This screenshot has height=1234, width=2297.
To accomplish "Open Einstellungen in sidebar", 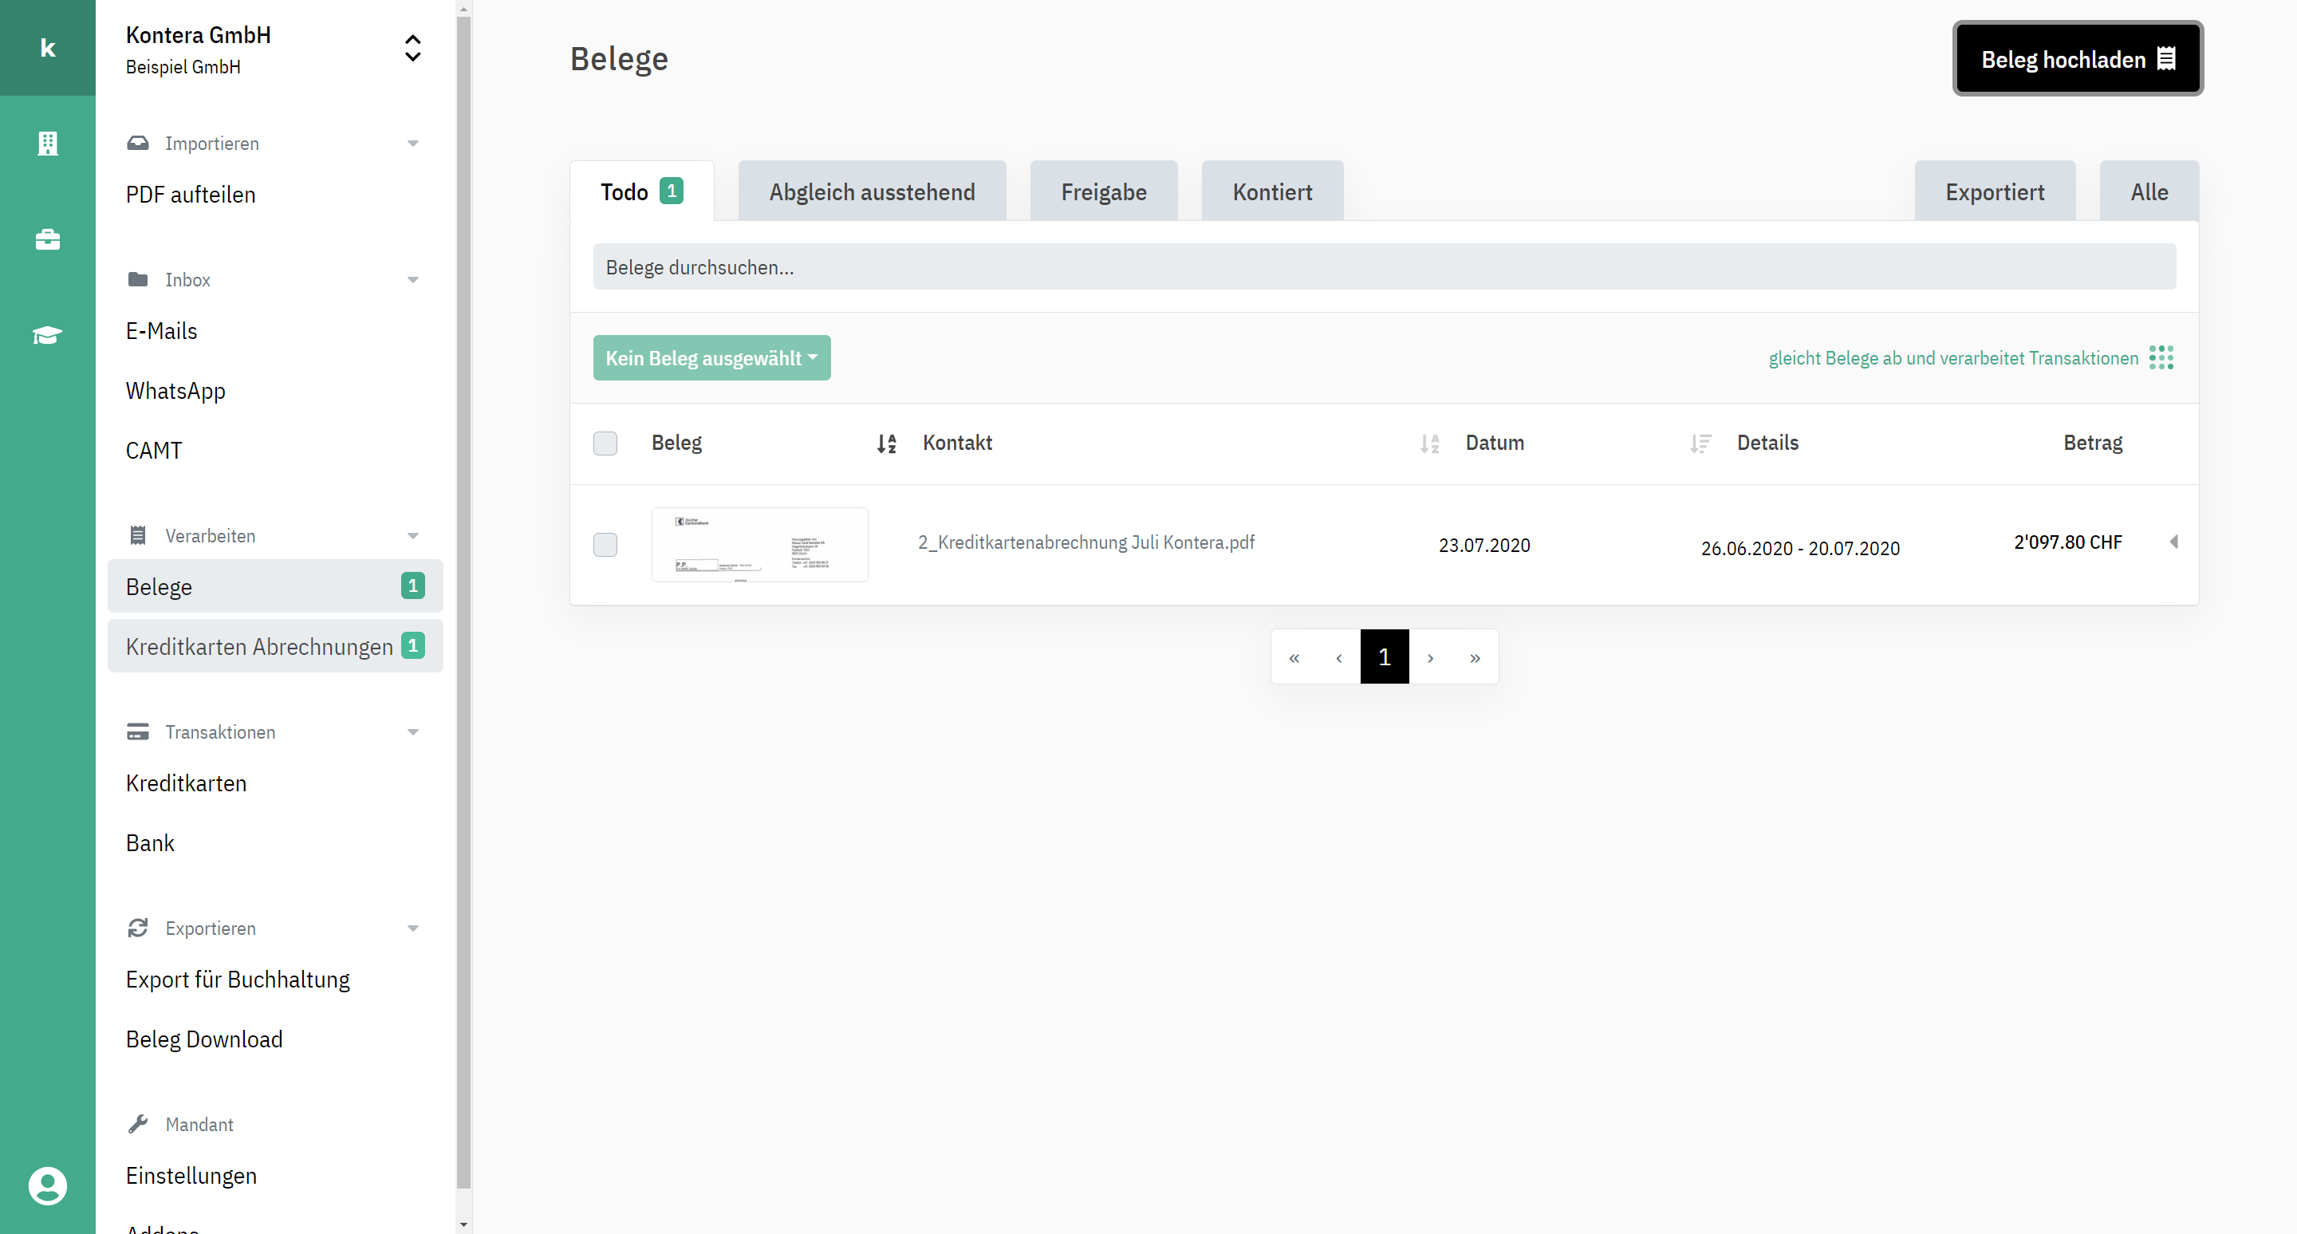I will (x=191, y=1175).
